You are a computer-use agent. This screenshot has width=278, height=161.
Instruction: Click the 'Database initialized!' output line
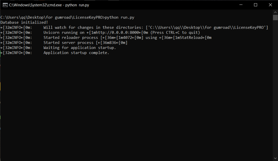24,22
